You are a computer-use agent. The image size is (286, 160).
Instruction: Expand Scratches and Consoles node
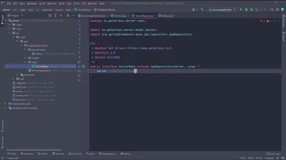[5, 108]
